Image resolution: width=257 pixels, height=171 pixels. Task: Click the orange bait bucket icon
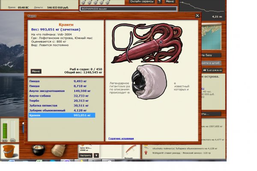[9, 151]
